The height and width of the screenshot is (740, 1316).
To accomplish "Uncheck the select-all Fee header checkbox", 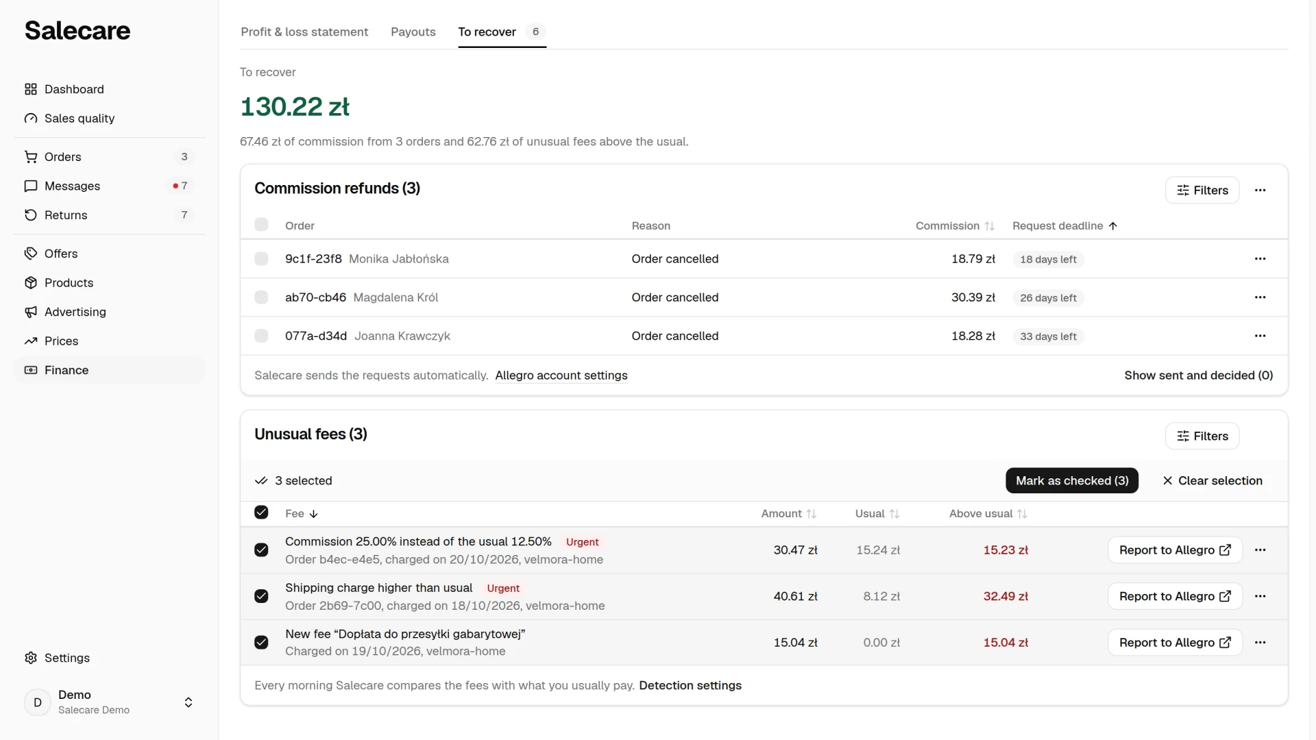I will 261,513.
